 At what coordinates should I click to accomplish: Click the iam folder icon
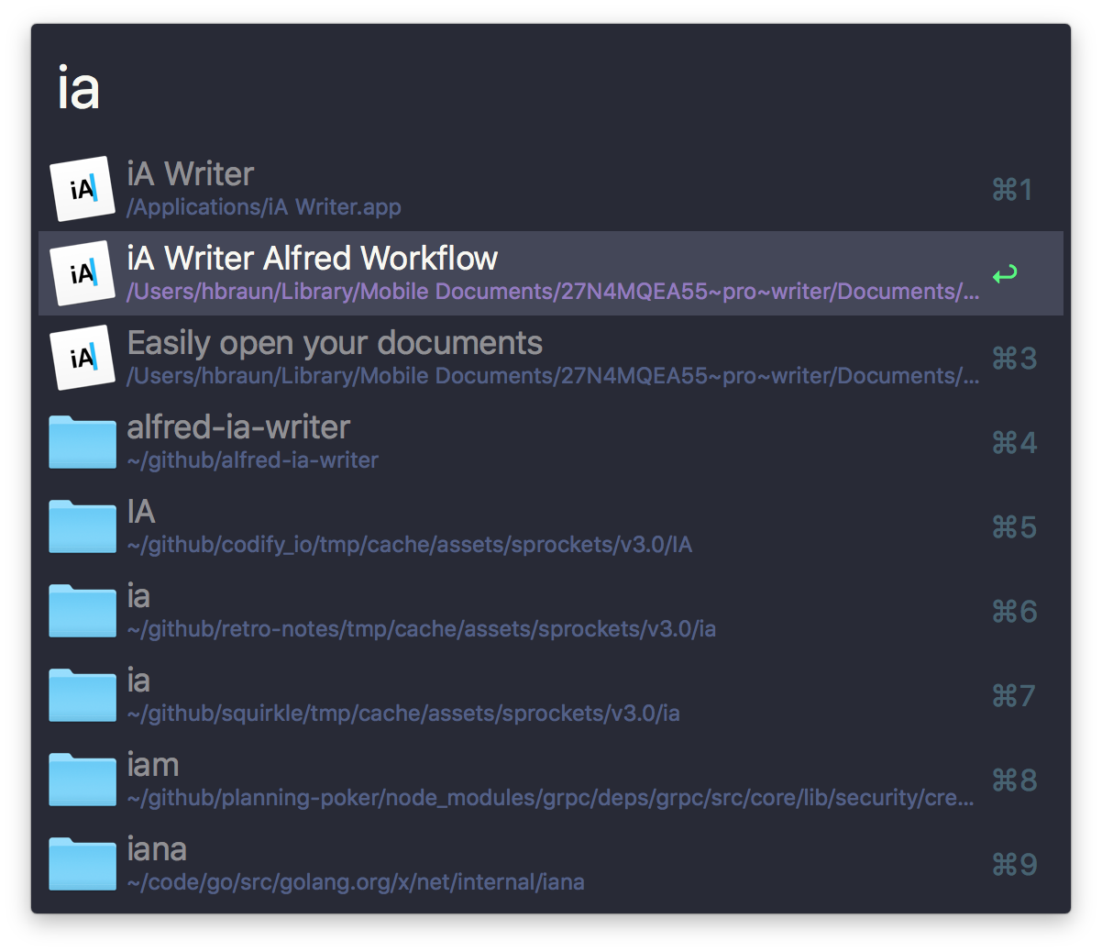tap(83, 780)
